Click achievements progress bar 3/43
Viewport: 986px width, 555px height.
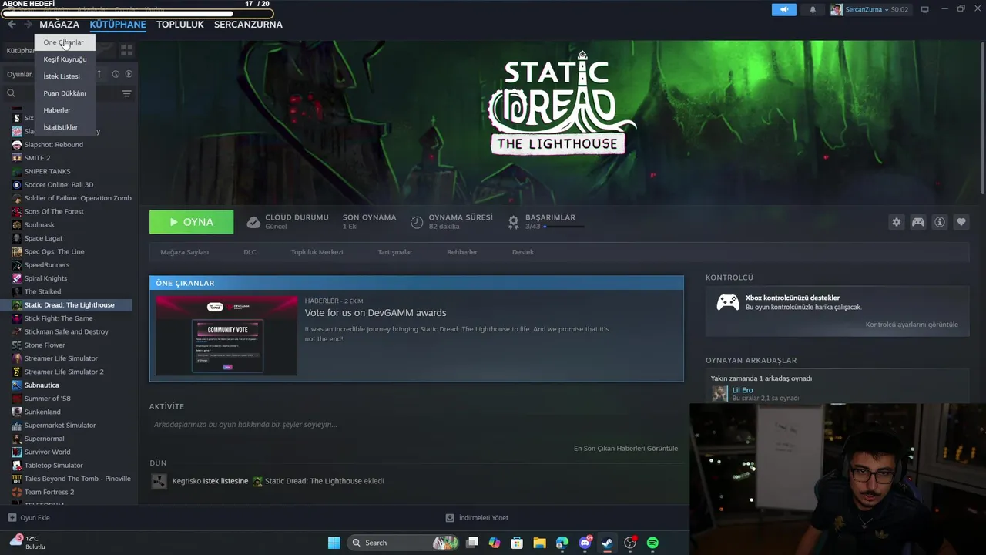click(x=565, y=227)
